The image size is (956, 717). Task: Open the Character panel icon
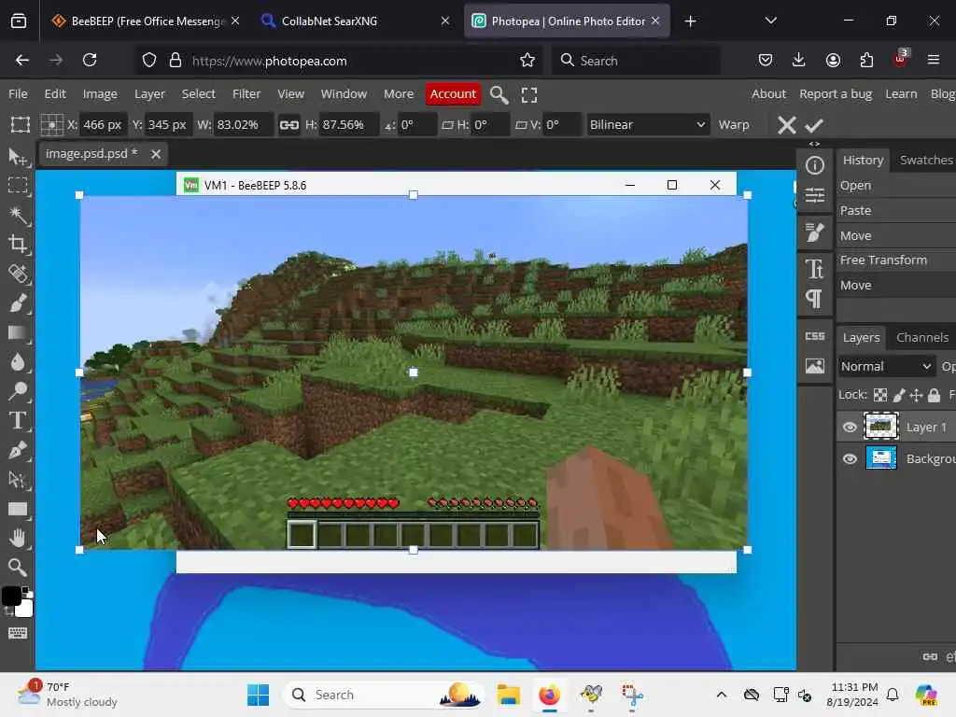pos(814,269)
